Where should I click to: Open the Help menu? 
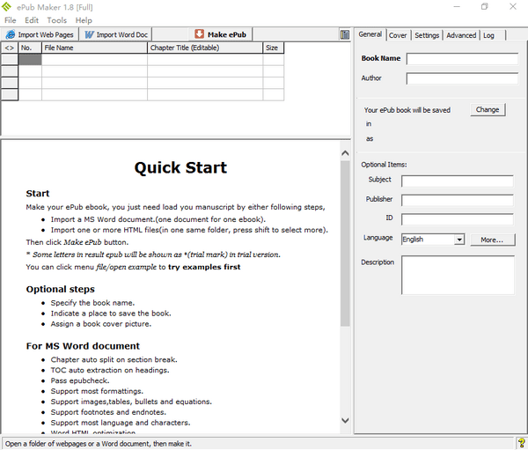84,20
